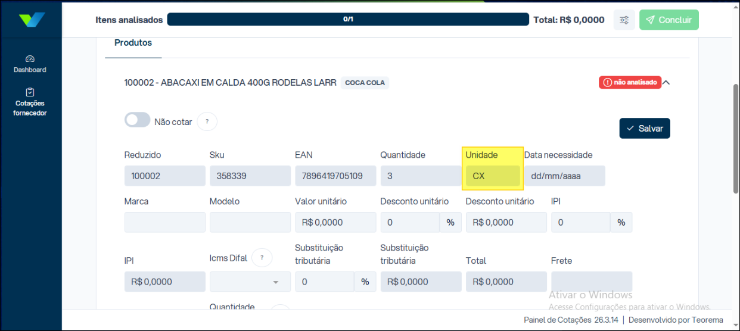Viewport: 740px width, 331px height.
Task: Open Cotações fornecedor clipboard icon
Action: point(30,92)
